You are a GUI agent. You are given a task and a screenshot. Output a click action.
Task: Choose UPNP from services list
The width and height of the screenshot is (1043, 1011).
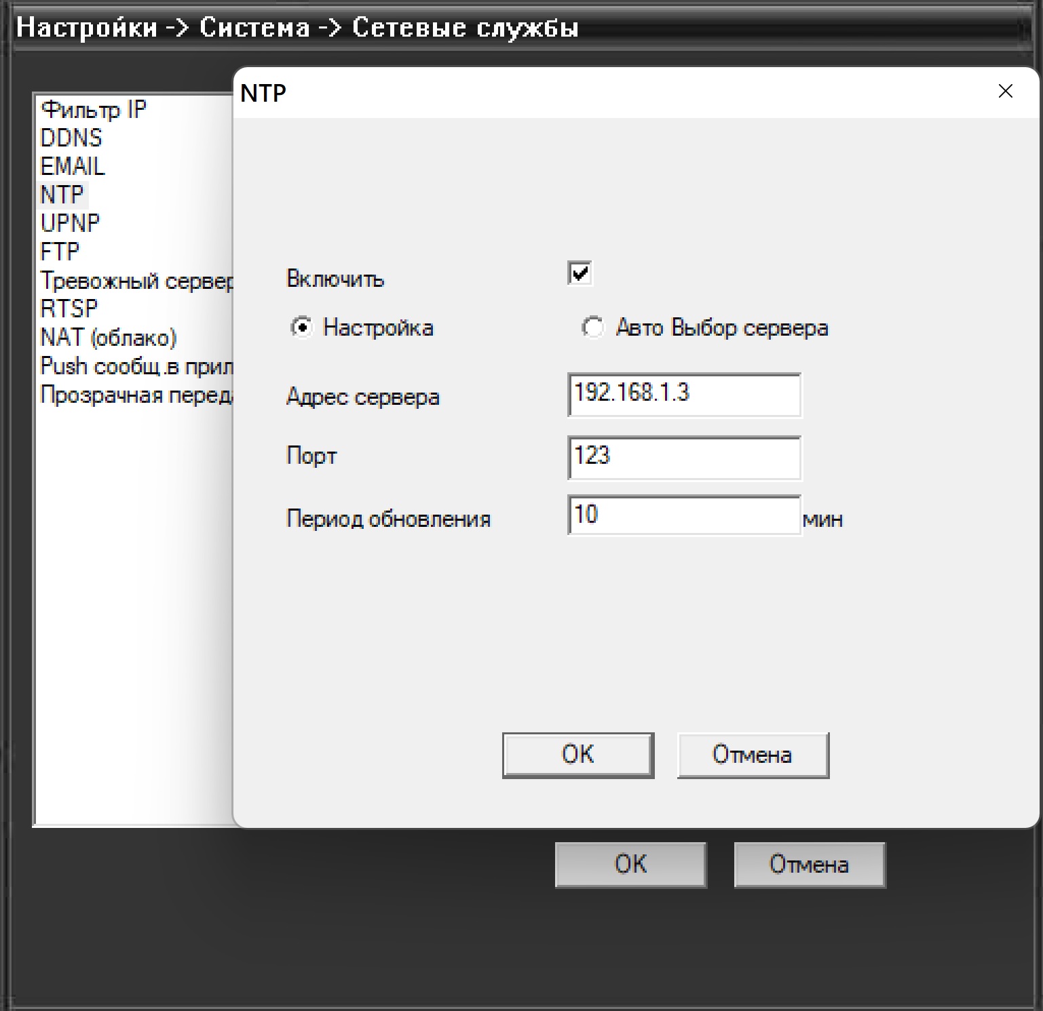[x=71, y=223]
